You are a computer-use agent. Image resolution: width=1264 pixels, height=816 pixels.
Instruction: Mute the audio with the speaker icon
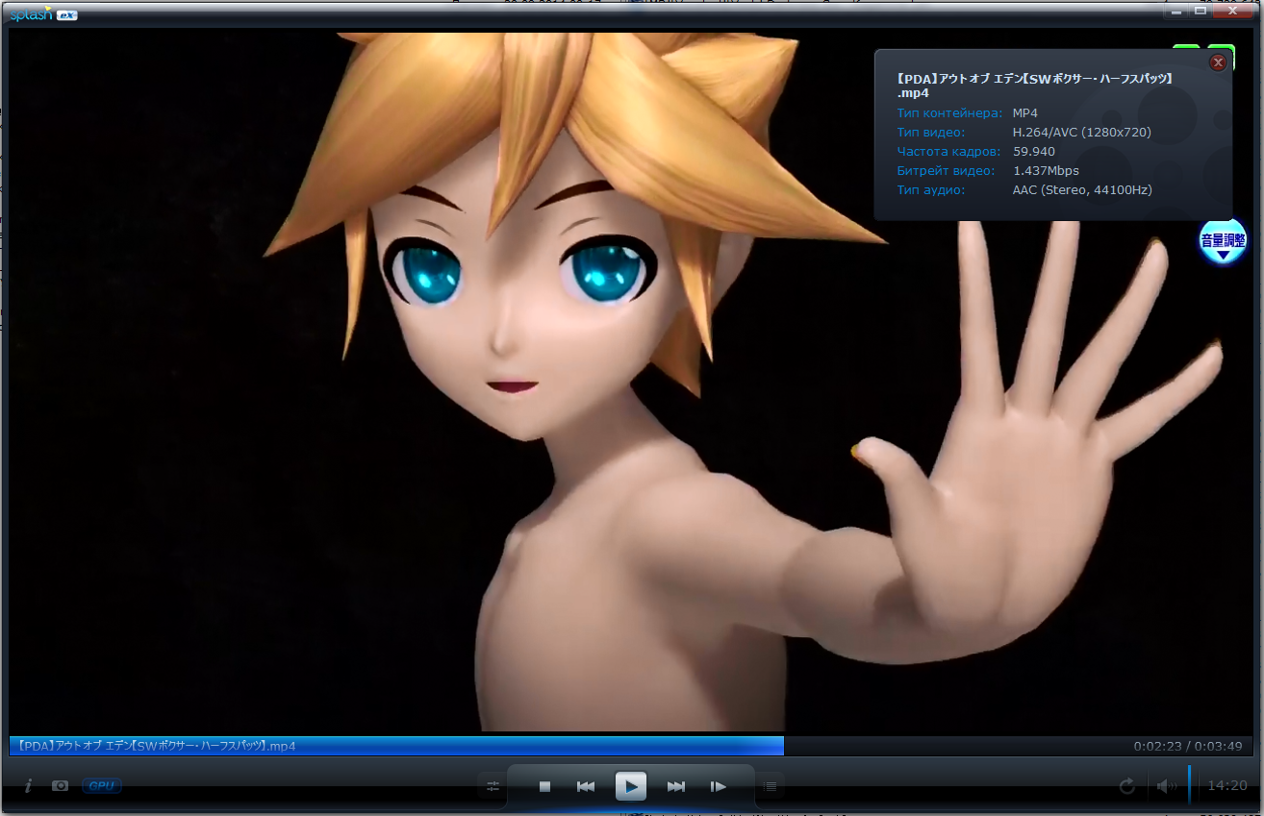[x=1166, y=786]
